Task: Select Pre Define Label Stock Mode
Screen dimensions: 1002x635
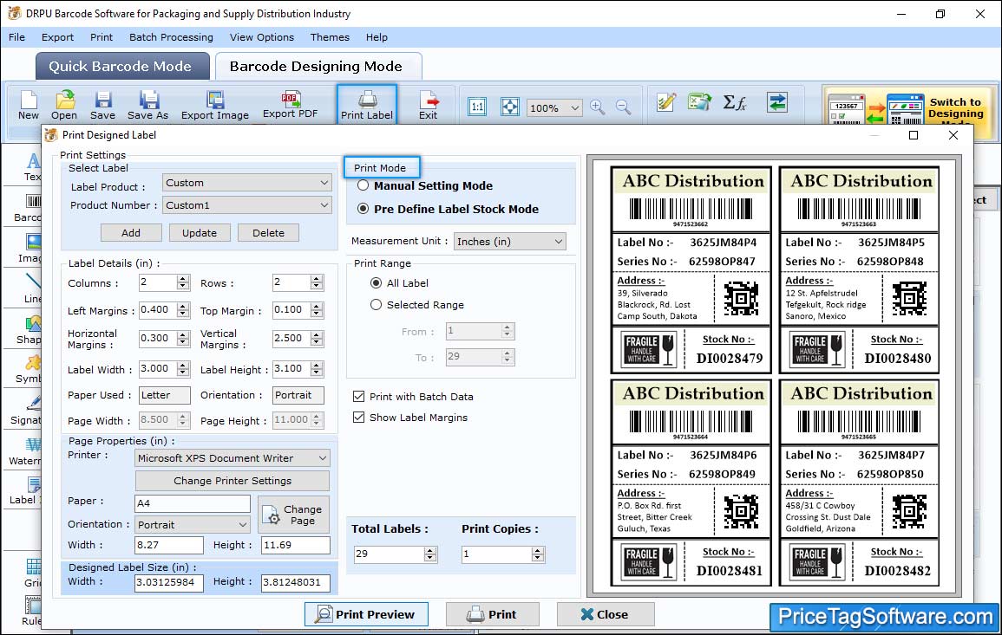Action: pyautogui.click(x=363, y=209)
